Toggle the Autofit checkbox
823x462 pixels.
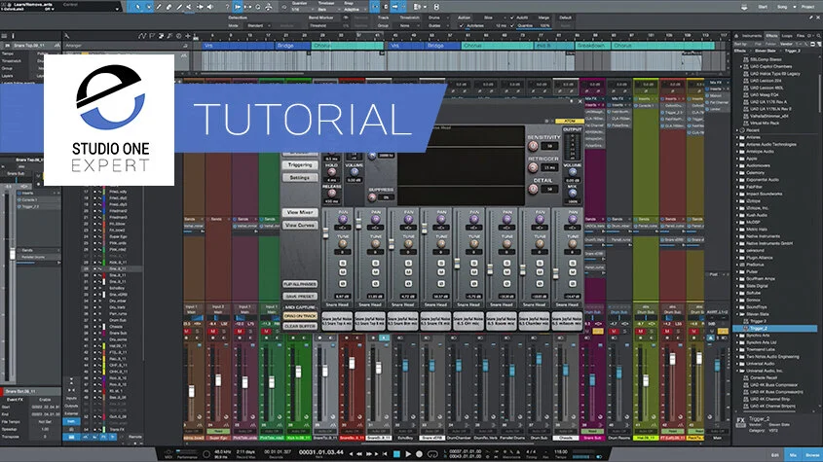click(x=512, y=18)
